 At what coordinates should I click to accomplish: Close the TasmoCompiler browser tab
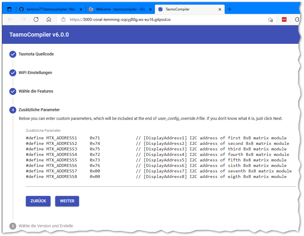point(220,9)
